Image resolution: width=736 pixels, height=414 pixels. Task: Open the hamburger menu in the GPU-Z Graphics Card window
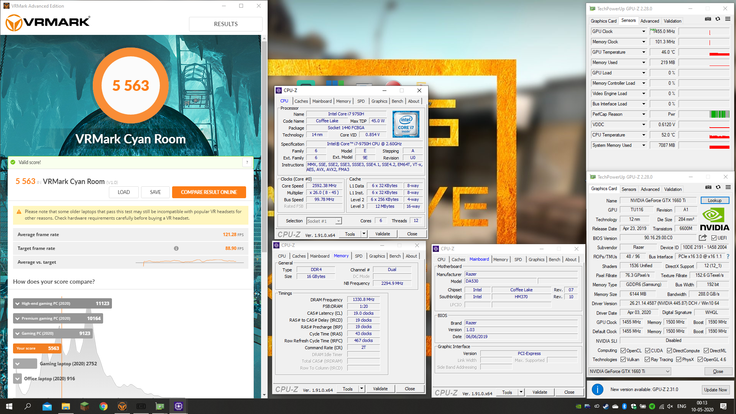click(x=728, y=187)
